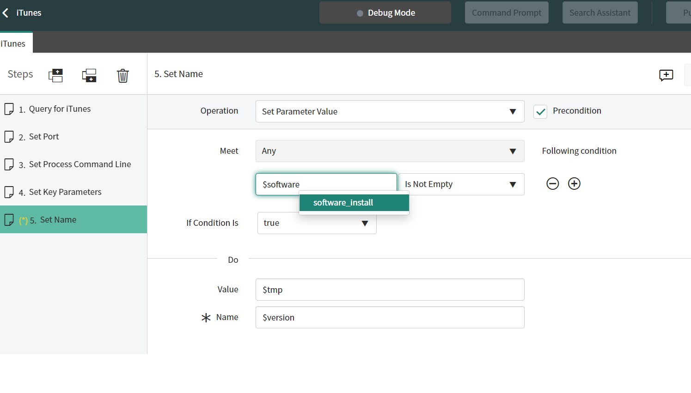Toggle the Debug Mode switch

point(385,12)
